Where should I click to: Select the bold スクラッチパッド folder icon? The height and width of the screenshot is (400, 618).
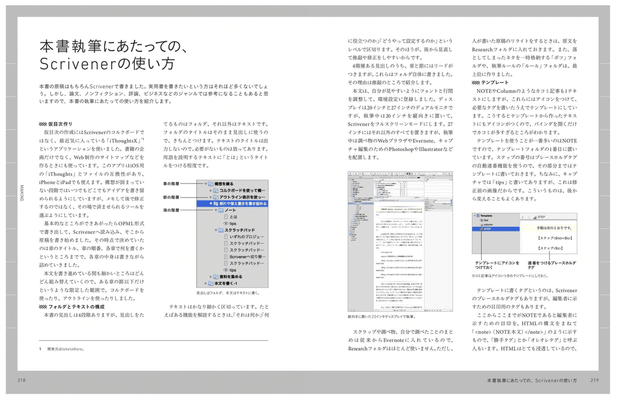[x=221, y=230]
